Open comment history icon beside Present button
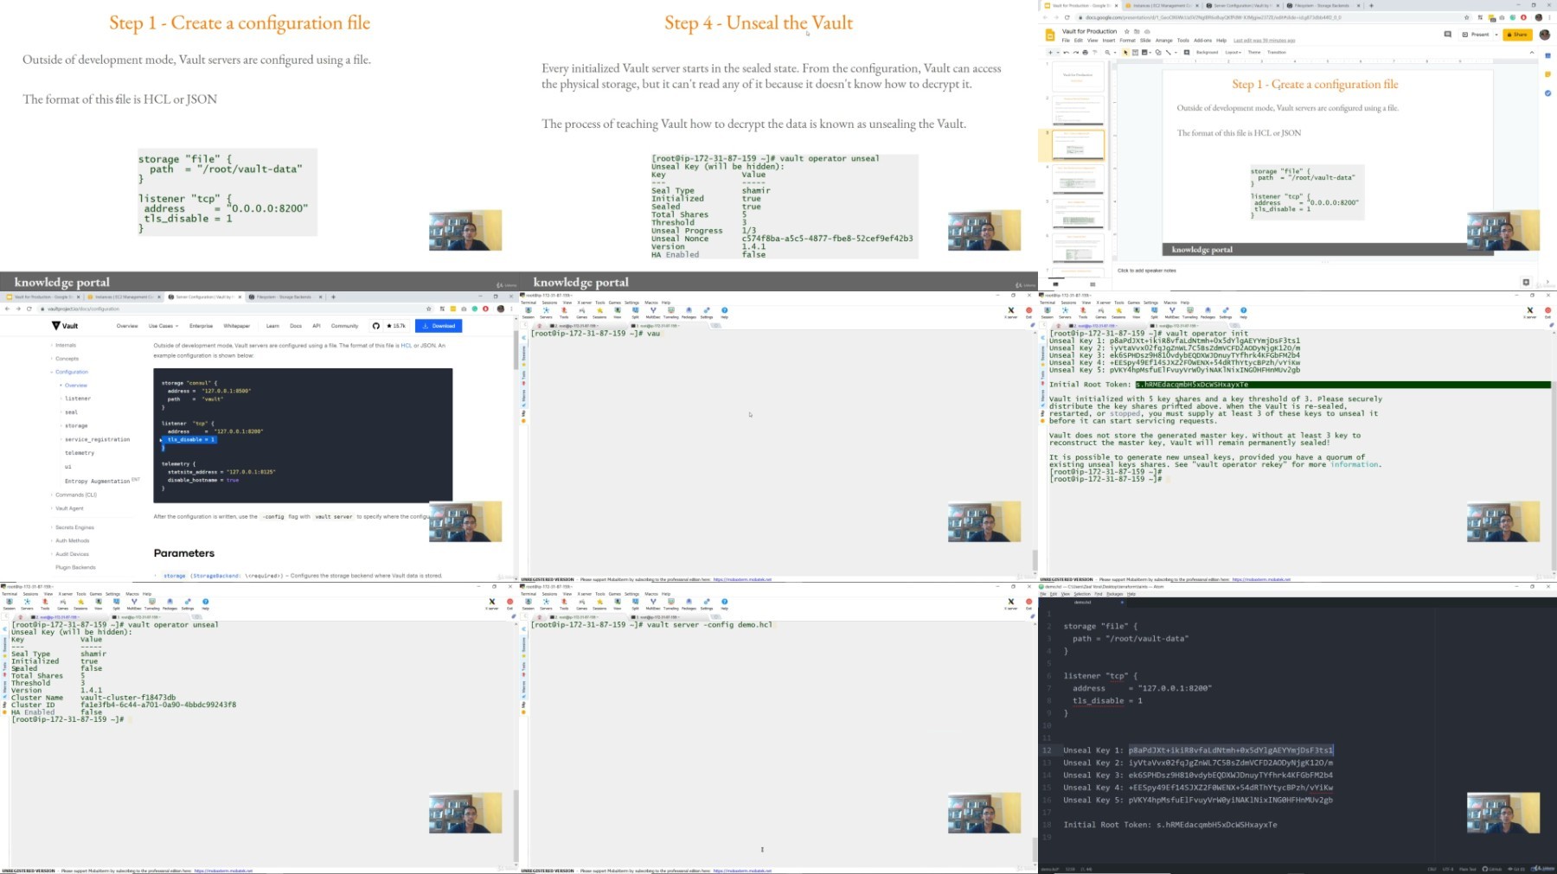 tap(1447, 34)
